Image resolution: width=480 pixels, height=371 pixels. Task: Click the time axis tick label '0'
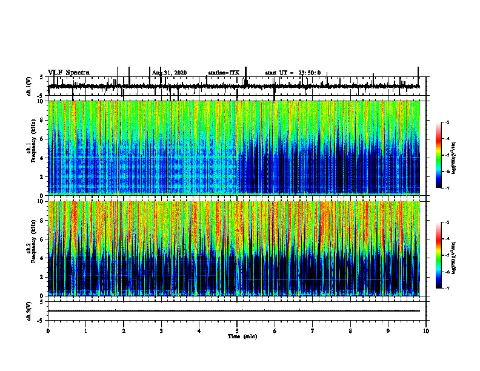48,331
